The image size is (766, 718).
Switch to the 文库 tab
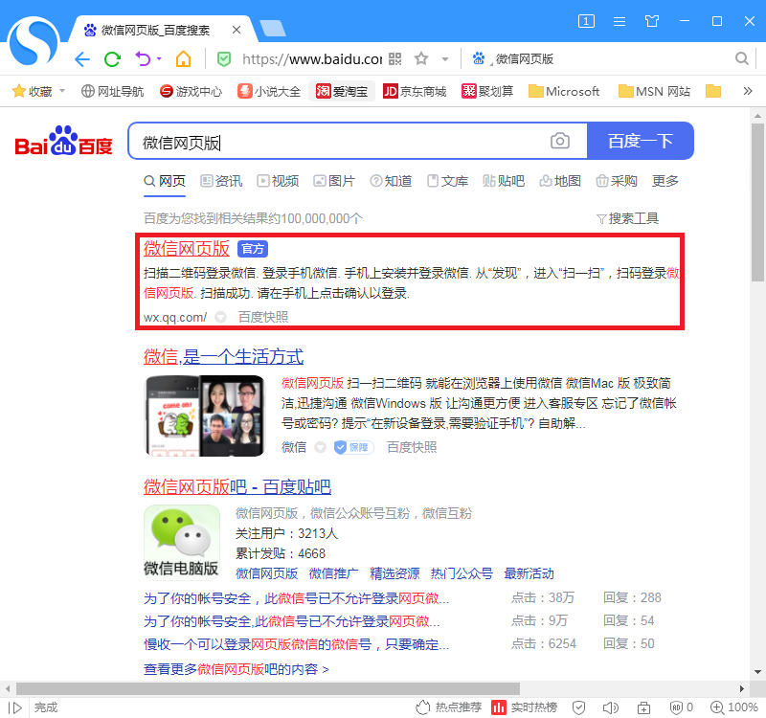point(447,181)
